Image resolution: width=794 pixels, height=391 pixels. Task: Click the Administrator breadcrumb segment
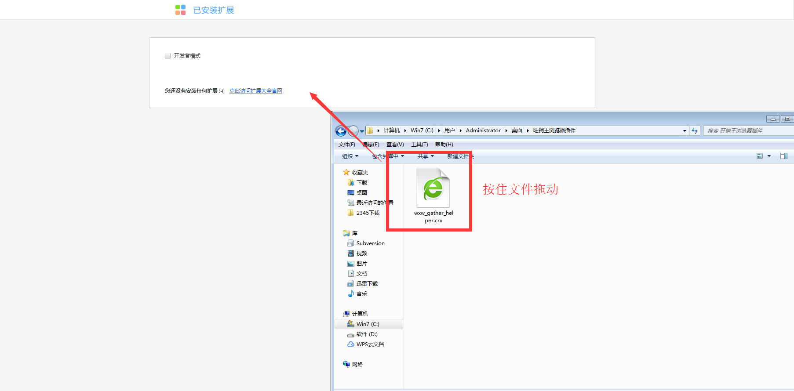coord(483,130)
